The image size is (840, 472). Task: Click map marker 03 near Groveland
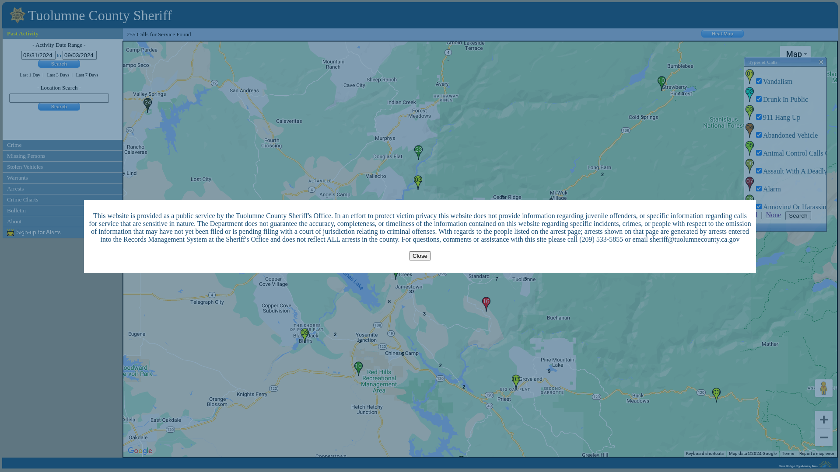(x=516, y=382)
